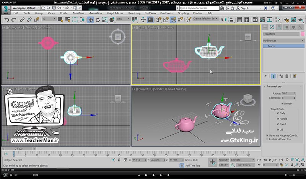
Task: Open Edit Named Selection Sets
Action: [x=189, y=20]
